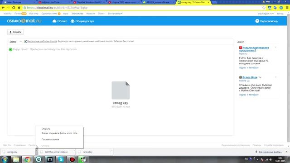
Task: Close the active rarreg.key browser tab
Action: [x=208, y=2]
